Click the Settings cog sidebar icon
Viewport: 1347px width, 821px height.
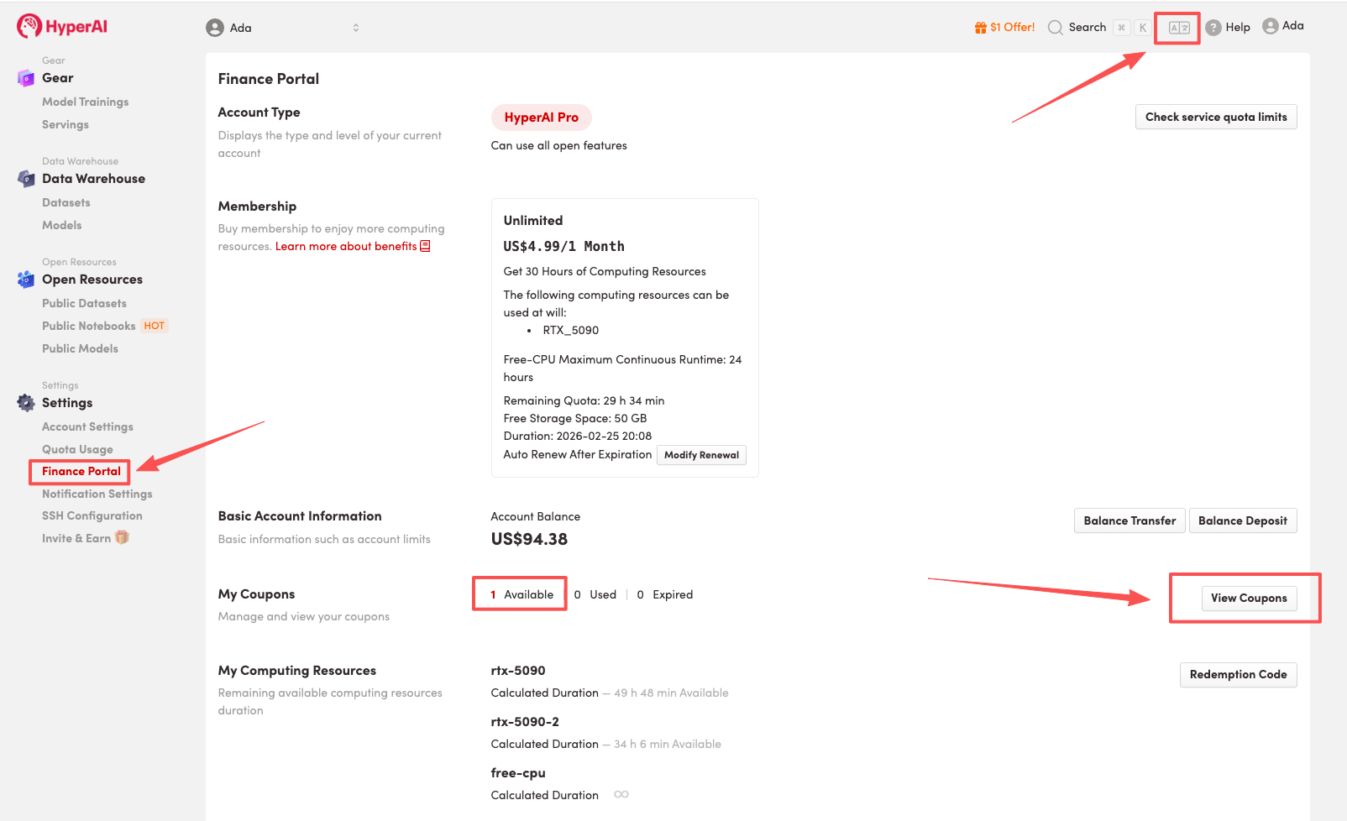26,403
